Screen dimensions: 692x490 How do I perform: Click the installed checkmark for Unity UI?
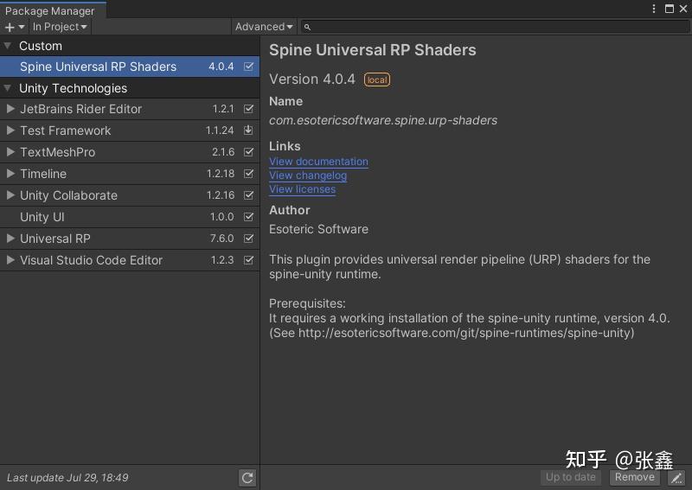click(x=249, y=217)
